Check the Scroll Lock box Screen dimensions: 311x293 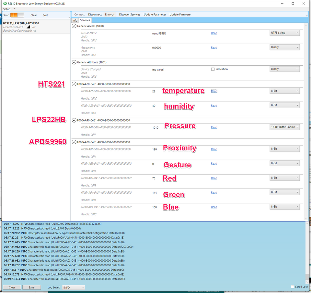[293, 287]
